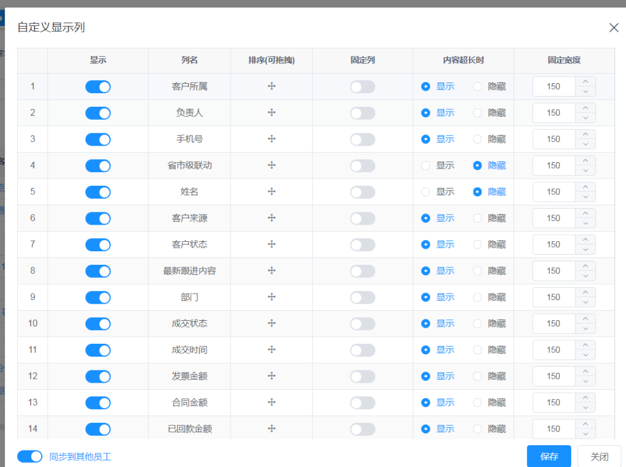Click the 保存 button

pyautogui.click(x=549, y=456)
